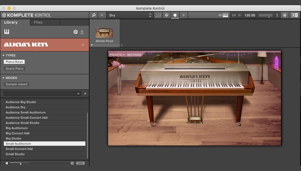
Task: Switch to factory content globe icon
Action: [x=76, y=32]
